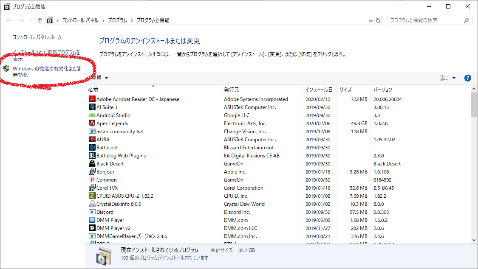Sort by サイズ column header
The width and height of the screenshot is (478, 269).
(x=354, y=90)
